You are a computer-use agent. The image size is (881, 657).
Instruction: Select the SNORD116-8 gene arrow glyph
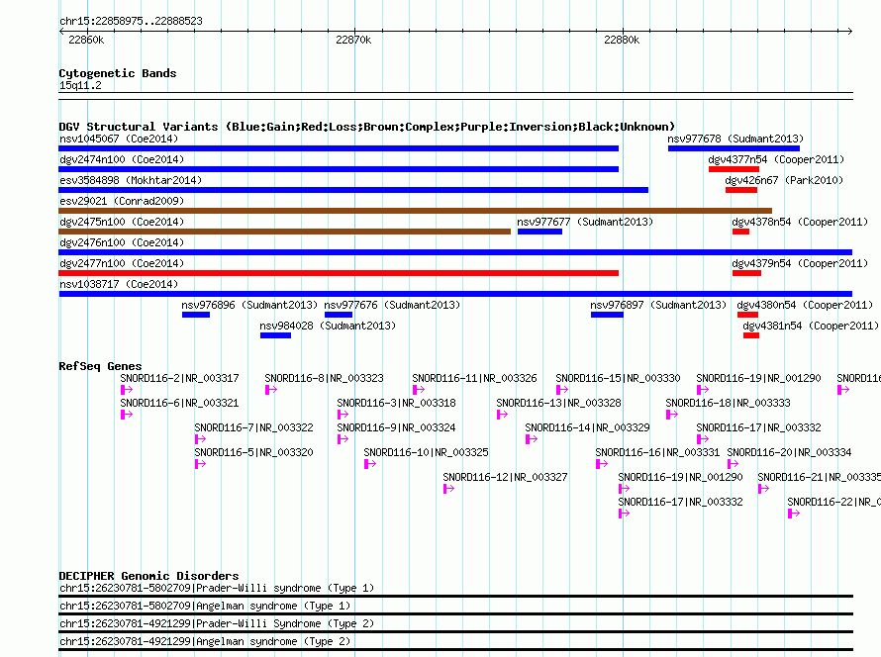(271, 390)
